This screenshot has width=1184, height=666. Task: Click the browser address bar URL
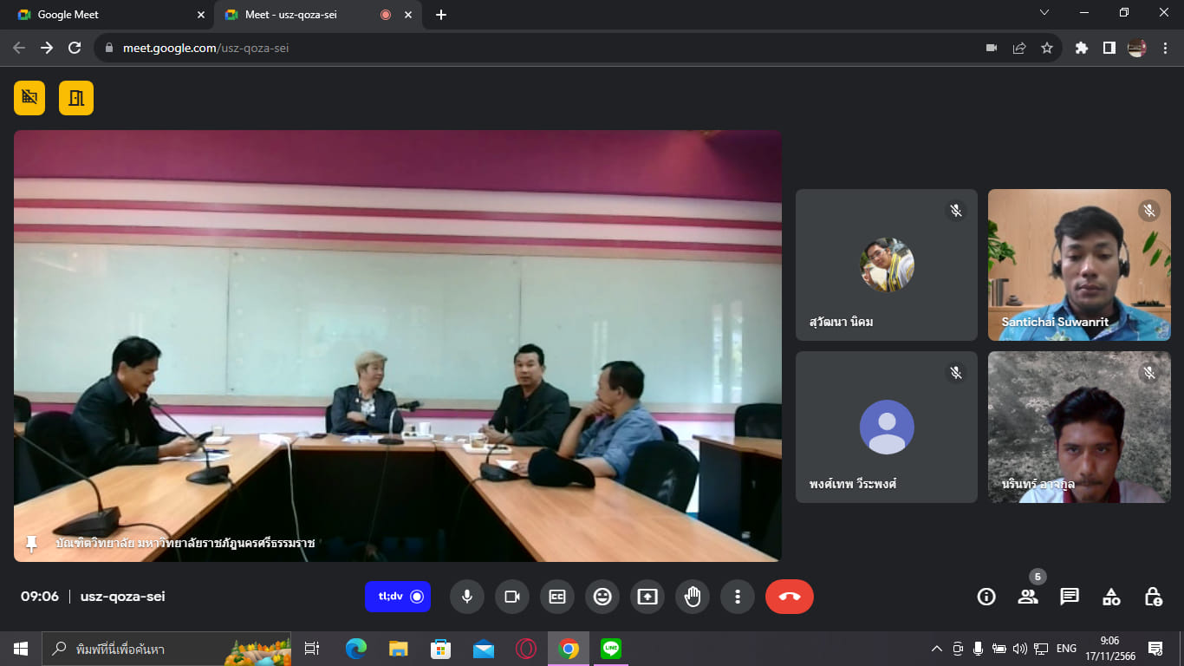point(205,48)
